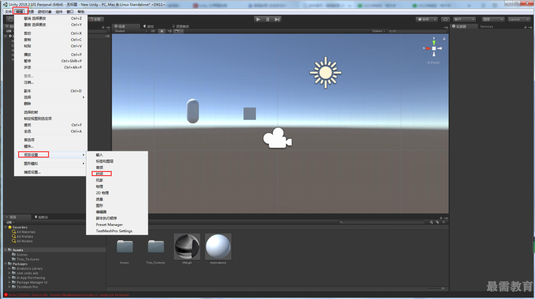The image size is (535, 299).
Task: Switch to the 资源商店 asset store tab
Action: (180, 26)
